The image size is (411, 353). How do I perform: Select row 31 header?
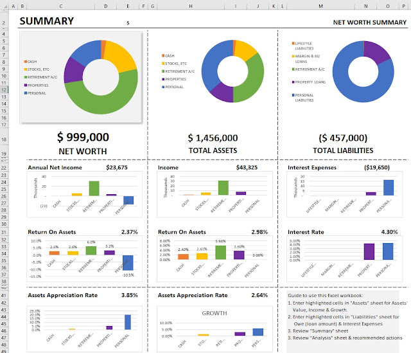pos(4,232)
